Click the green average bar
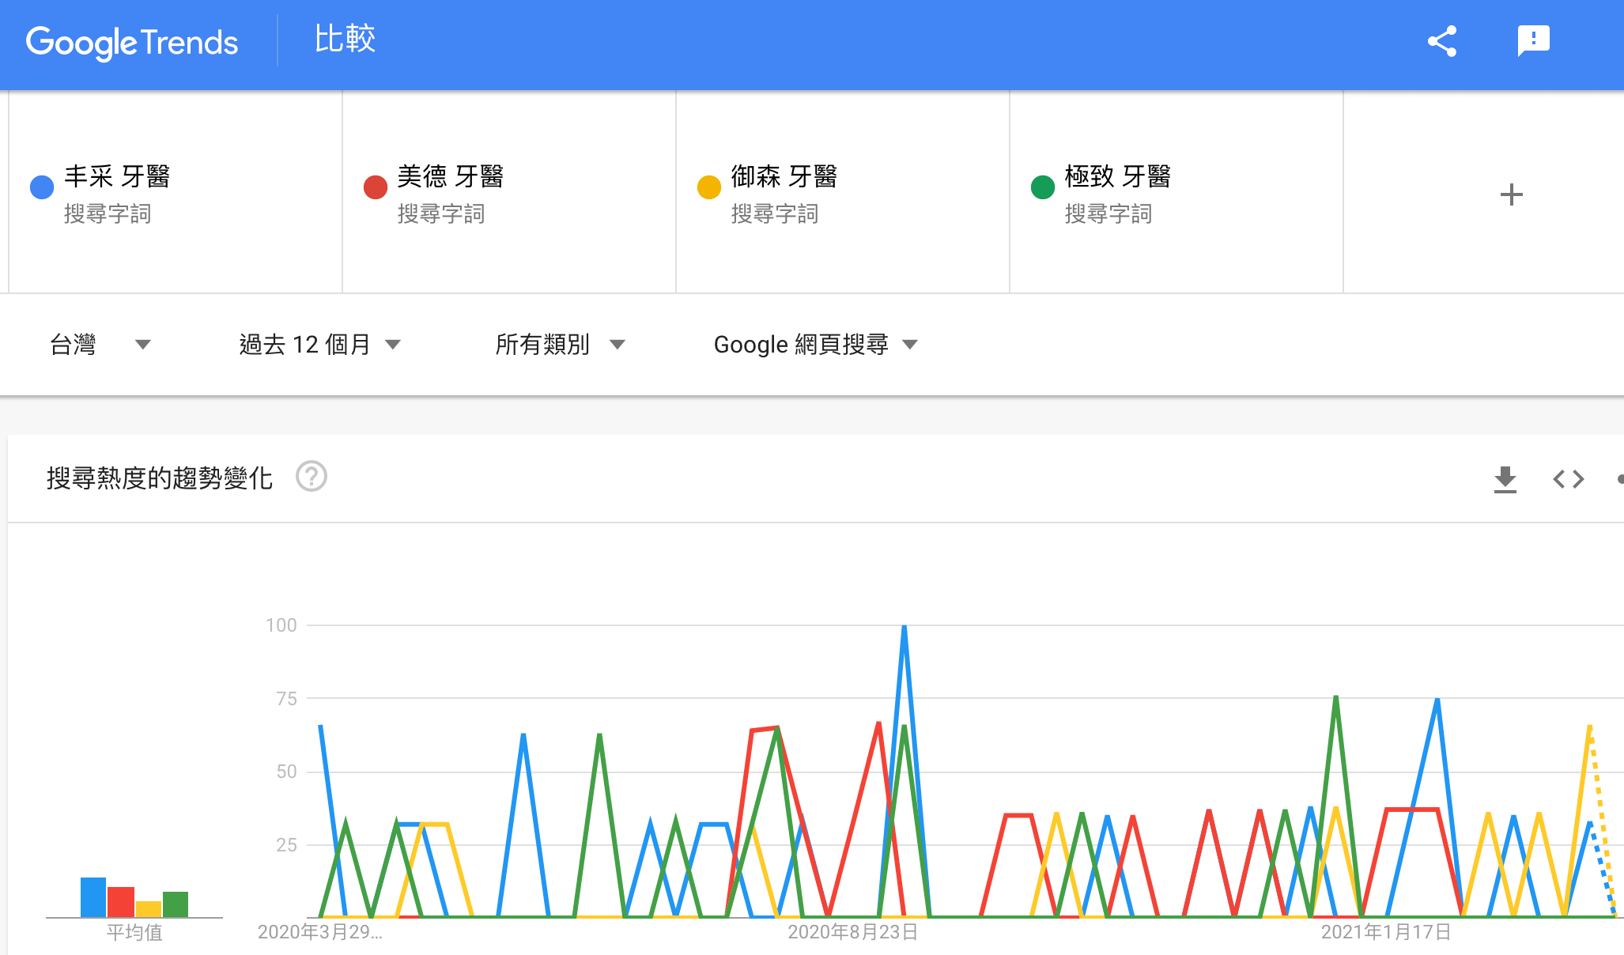1624x955 pixels. coord(176,904)
